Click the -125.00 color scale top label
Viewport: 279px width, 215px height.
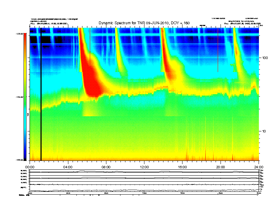pos(19,33)
